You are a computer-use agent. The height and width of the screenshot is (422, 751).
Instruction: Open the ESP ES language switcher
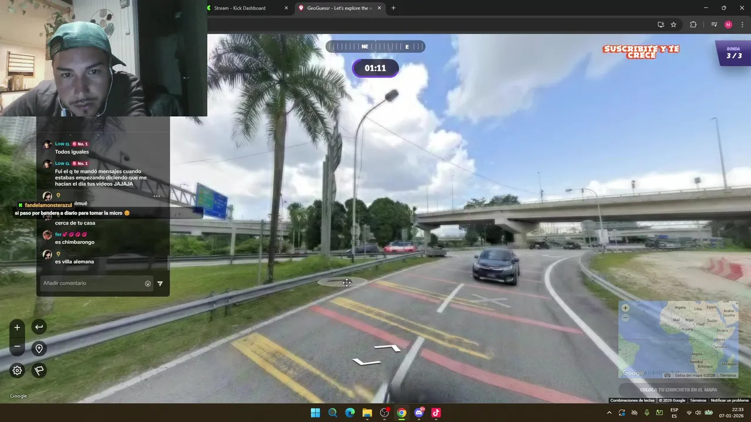pyautogui.click(x=674, y=413)
